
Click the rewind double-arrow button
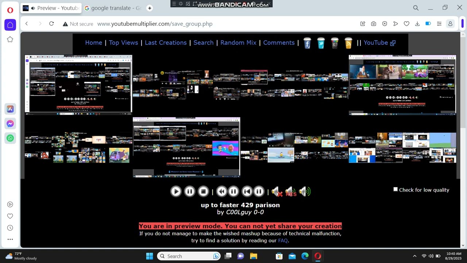pos(221,191)
